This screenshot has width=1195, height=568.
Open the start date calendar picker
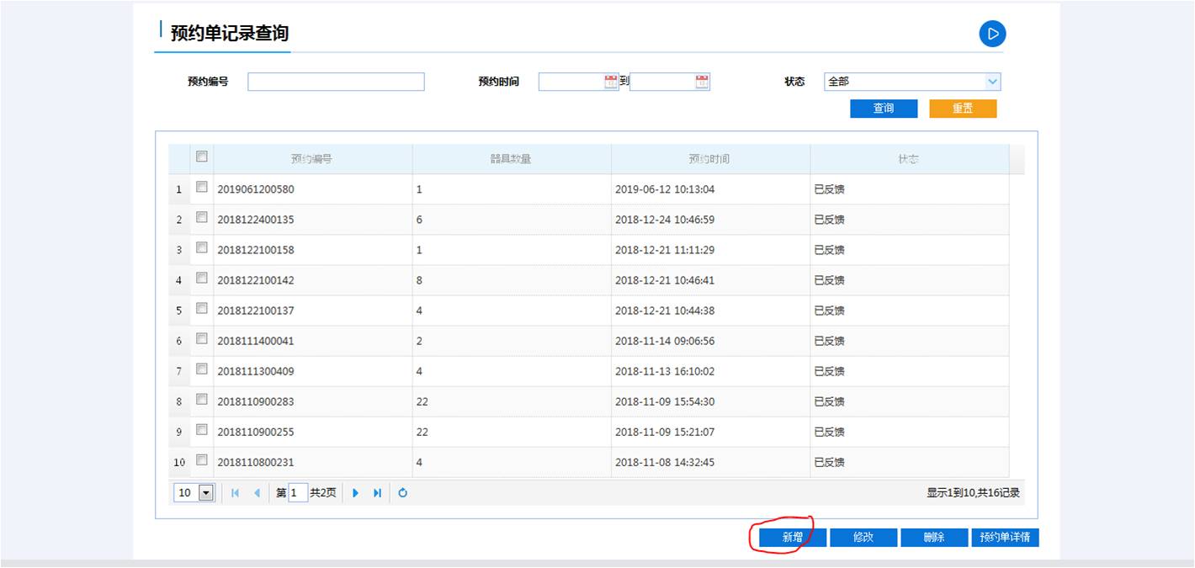(611, 82)
